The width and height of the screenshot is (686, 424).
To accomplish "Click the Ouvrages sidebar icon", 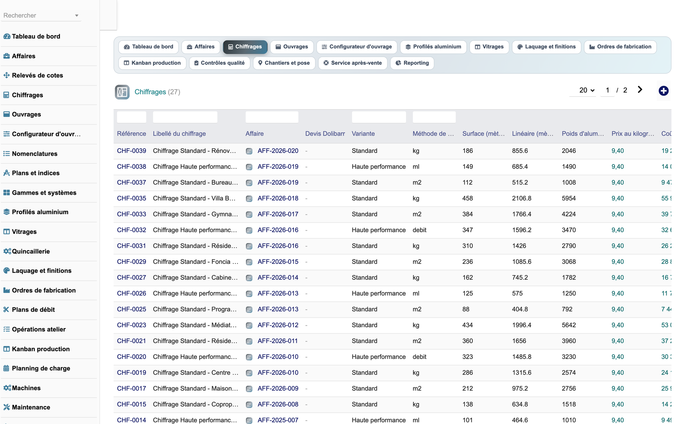I will 7,114.
